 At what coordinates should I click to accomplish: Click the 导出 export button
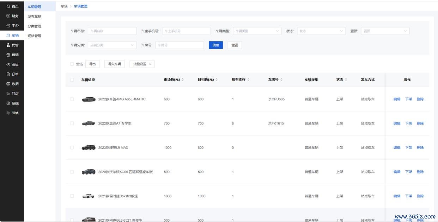[x=92, y=64]
